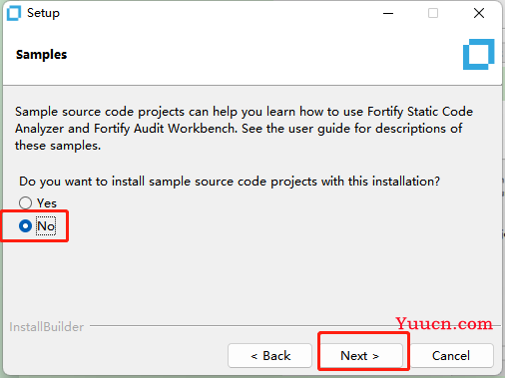The width and height of the screenshot is (505, 378).
Task: Click the "Do you want to install" question
Action: (230, 182)
